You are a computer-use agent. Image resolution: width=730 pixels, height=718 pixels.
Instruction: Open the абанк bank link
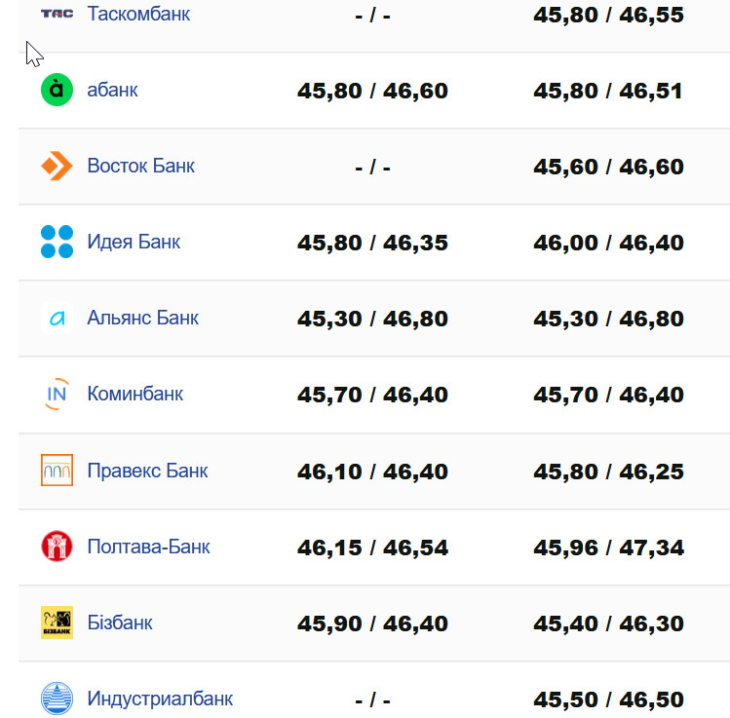point(112,90)
